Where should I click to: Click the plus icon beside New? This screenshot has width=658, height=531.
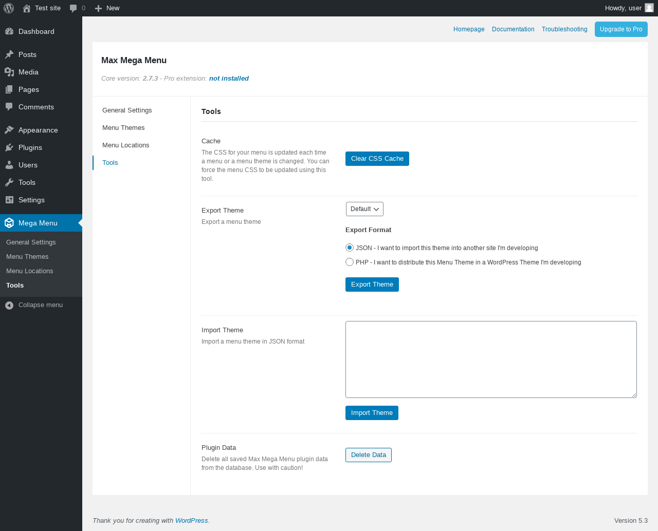[x=99, y=8]
